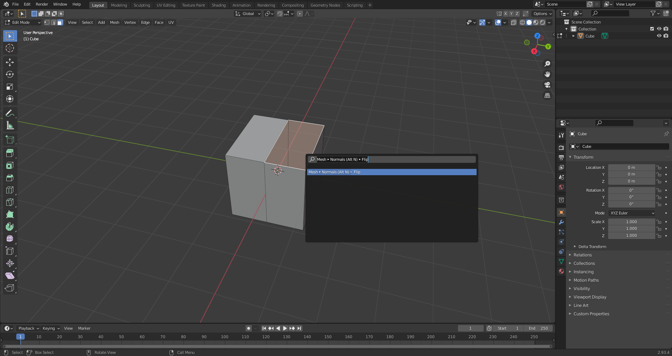Activate the Move tool

pos(10,62)
